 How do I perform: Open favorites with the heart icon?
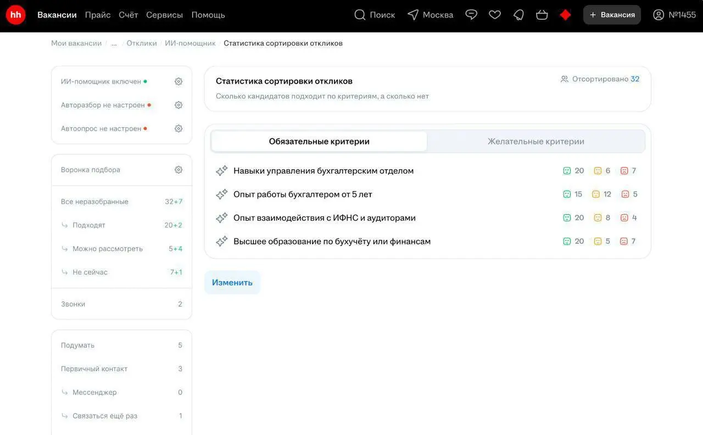pos(494,15)
